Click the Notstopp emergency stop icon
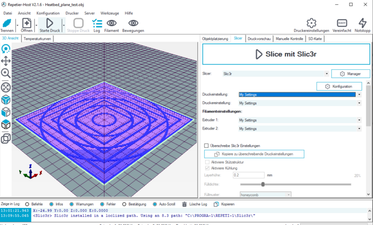 (x=362, y=23)
